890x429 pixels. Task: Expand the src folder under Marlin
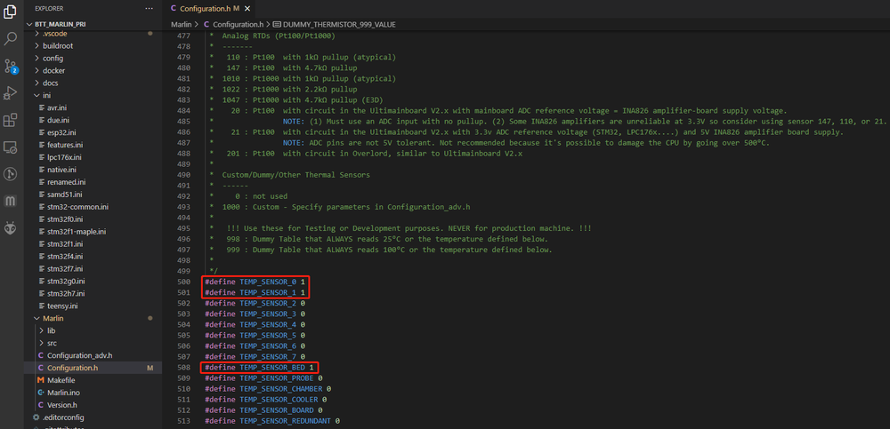(x=51, y=343)
